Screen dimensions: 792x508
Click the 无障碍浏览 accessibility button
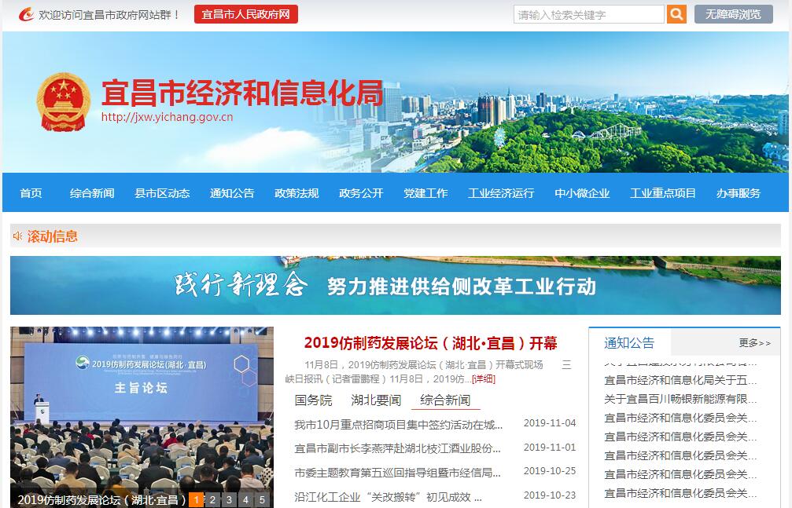pos(734,14)
